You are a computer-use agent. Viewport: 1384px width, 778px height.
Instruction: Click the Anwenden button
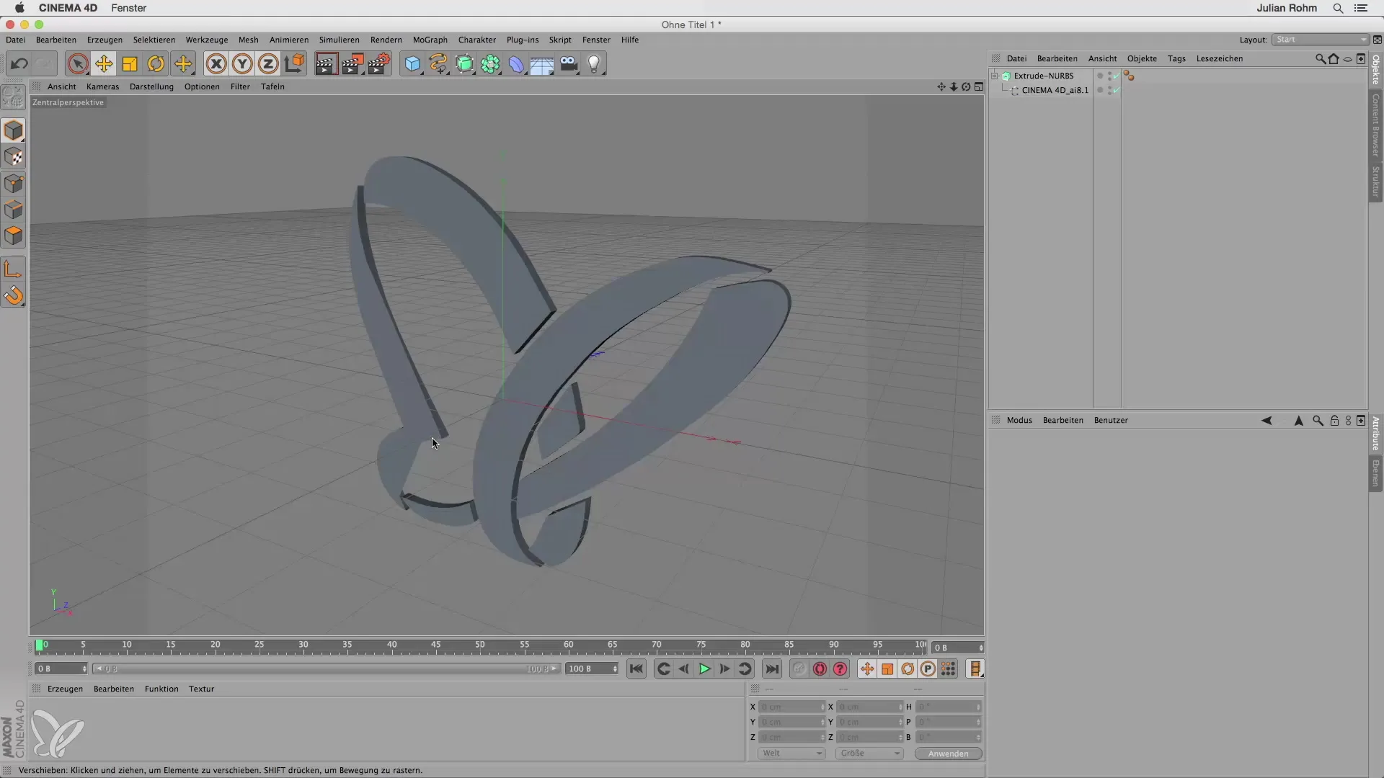coord(948,754)
